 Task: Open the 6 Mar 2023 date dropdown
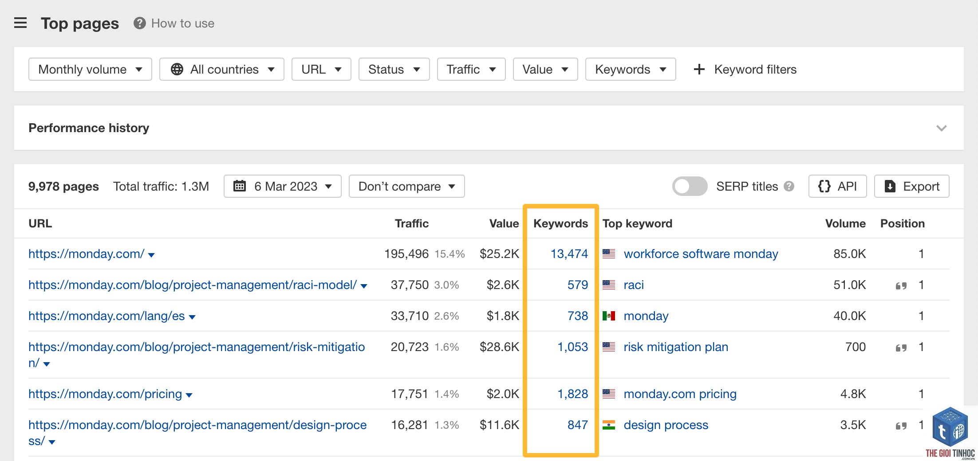pos(283,186)
